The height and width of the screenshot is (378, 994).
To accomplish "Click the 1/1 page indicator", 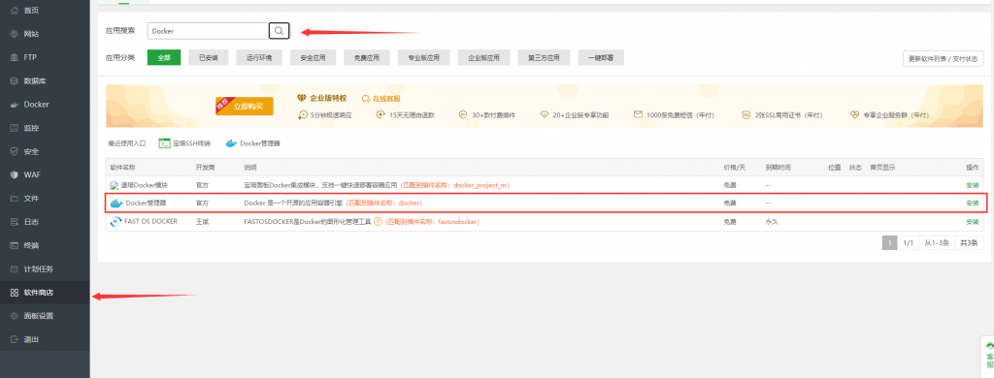I will pyautogui.click(x=909, y=243).
